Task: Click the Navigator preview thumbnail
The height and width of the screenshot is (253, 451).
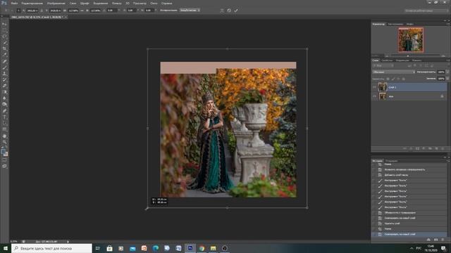Action: [x=411, y=39]
